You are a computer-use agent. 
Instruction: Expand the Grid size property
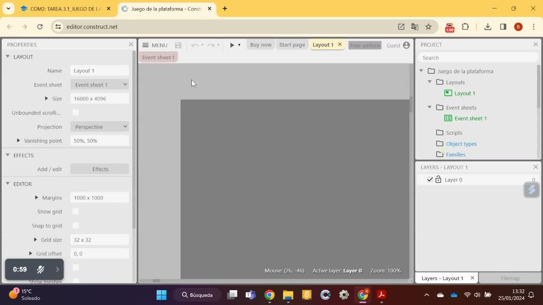[35, 239]
